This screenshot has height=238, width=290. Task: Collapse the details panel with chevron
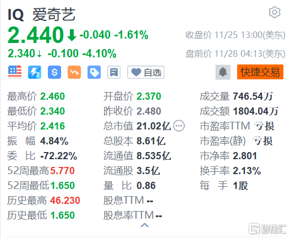(x=145, y=225)
